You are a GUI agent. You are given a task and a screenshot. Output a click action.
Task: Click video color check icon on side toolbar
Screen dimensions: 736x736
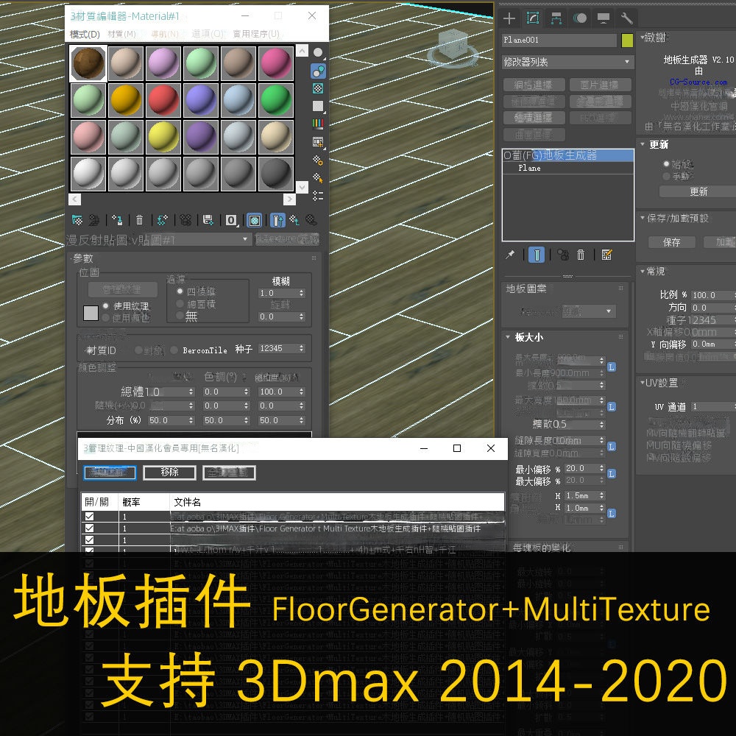318,124
